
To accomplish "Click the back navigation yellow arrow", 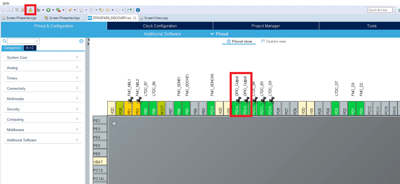I will coord(108,10).
